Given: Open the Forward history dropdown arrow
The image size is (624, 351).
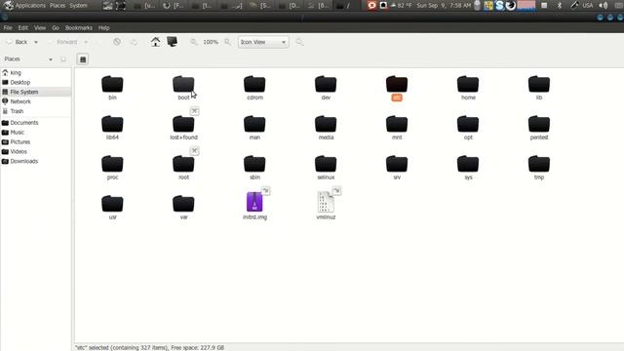Looking at the screenshot, I should click(x=86, y=42).
